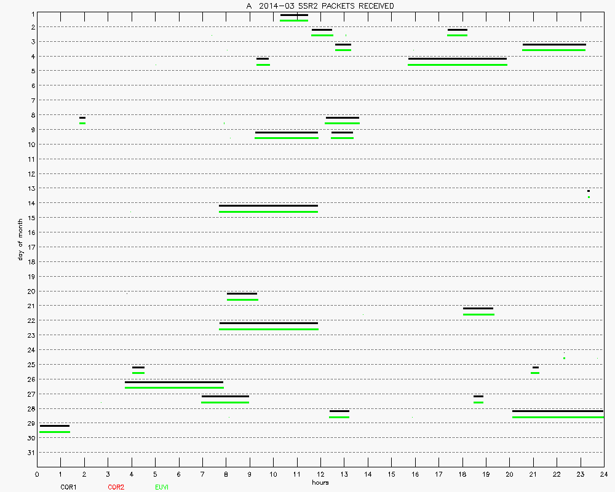Click the day 1 black bar at the top
Image resolution: width=615 pixels, height=492 pixels.
(294, 15)
